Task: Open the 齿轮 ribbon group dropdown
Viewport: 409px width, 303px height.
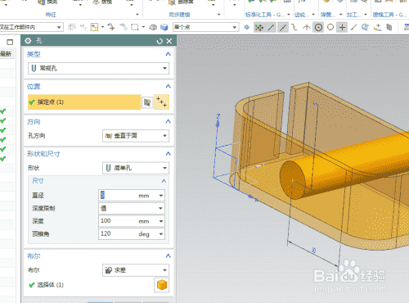Action: [313, 15]
